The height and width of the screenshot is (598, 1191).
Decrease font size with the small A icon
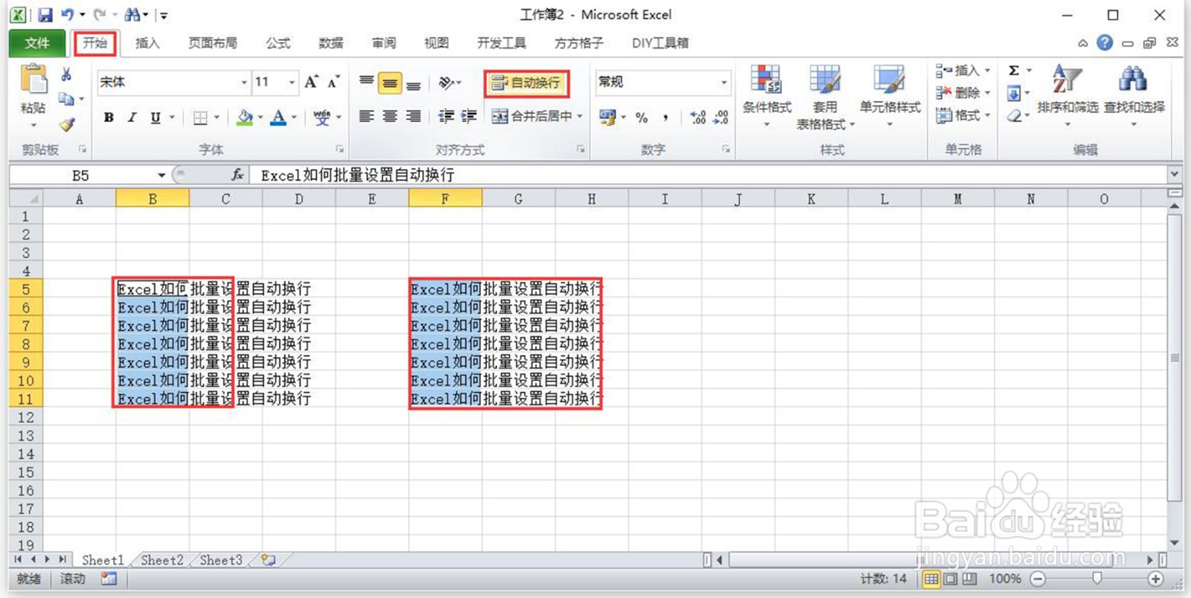[x=334, y=82]
